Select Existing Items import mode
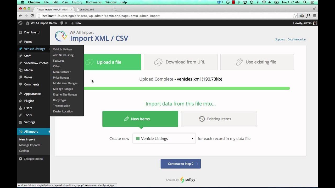The image size is (335, 188). coord(219,119)
